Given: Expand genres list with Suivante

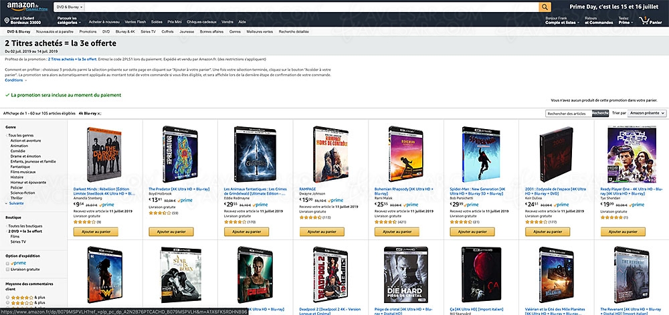Looking at the screenshot, I should click(15, 203).
